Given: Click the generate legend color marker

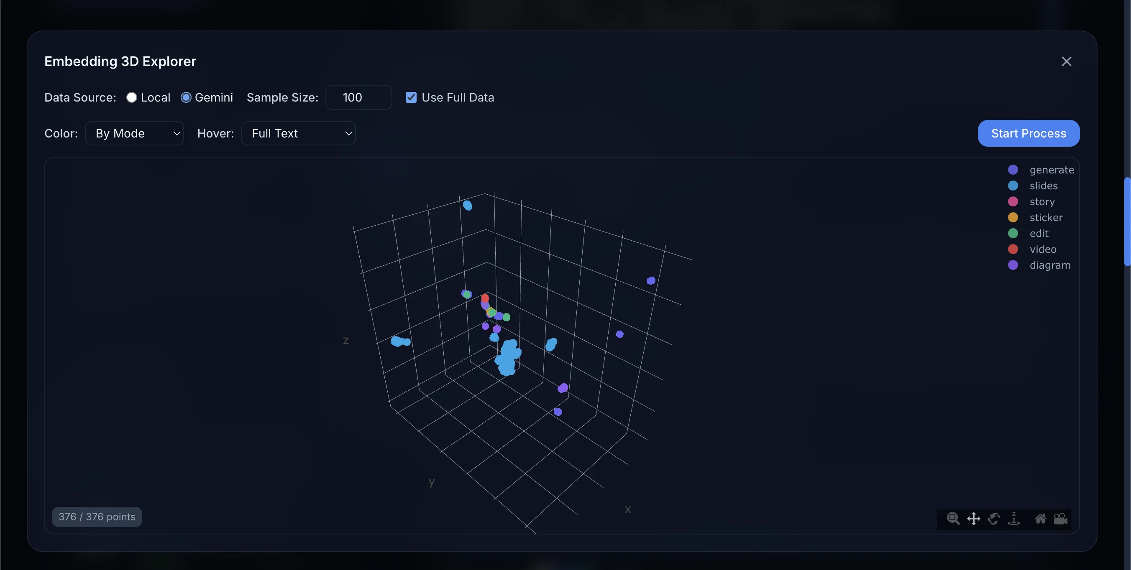Looking at the screenshot, I should pyautogui.click(x=1013, y=170).
